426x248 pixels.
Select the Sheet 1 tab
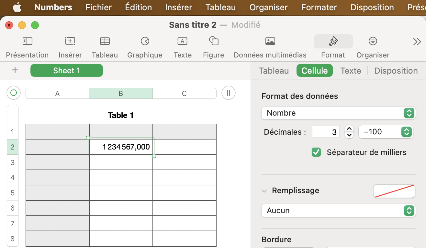pos(66,70)
